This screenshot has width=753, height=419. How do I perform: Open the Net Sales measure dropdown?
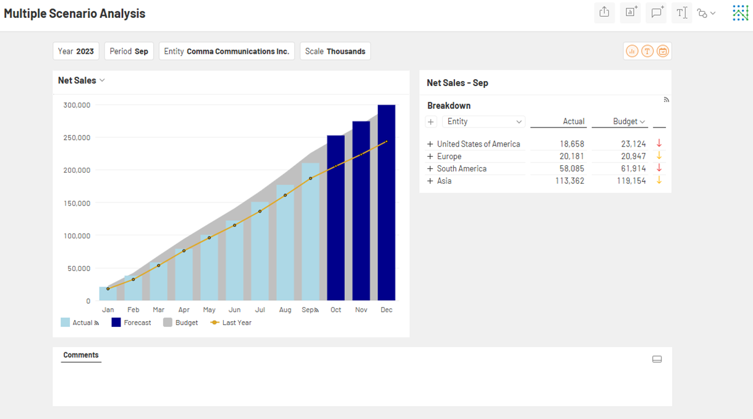(82, 80)
